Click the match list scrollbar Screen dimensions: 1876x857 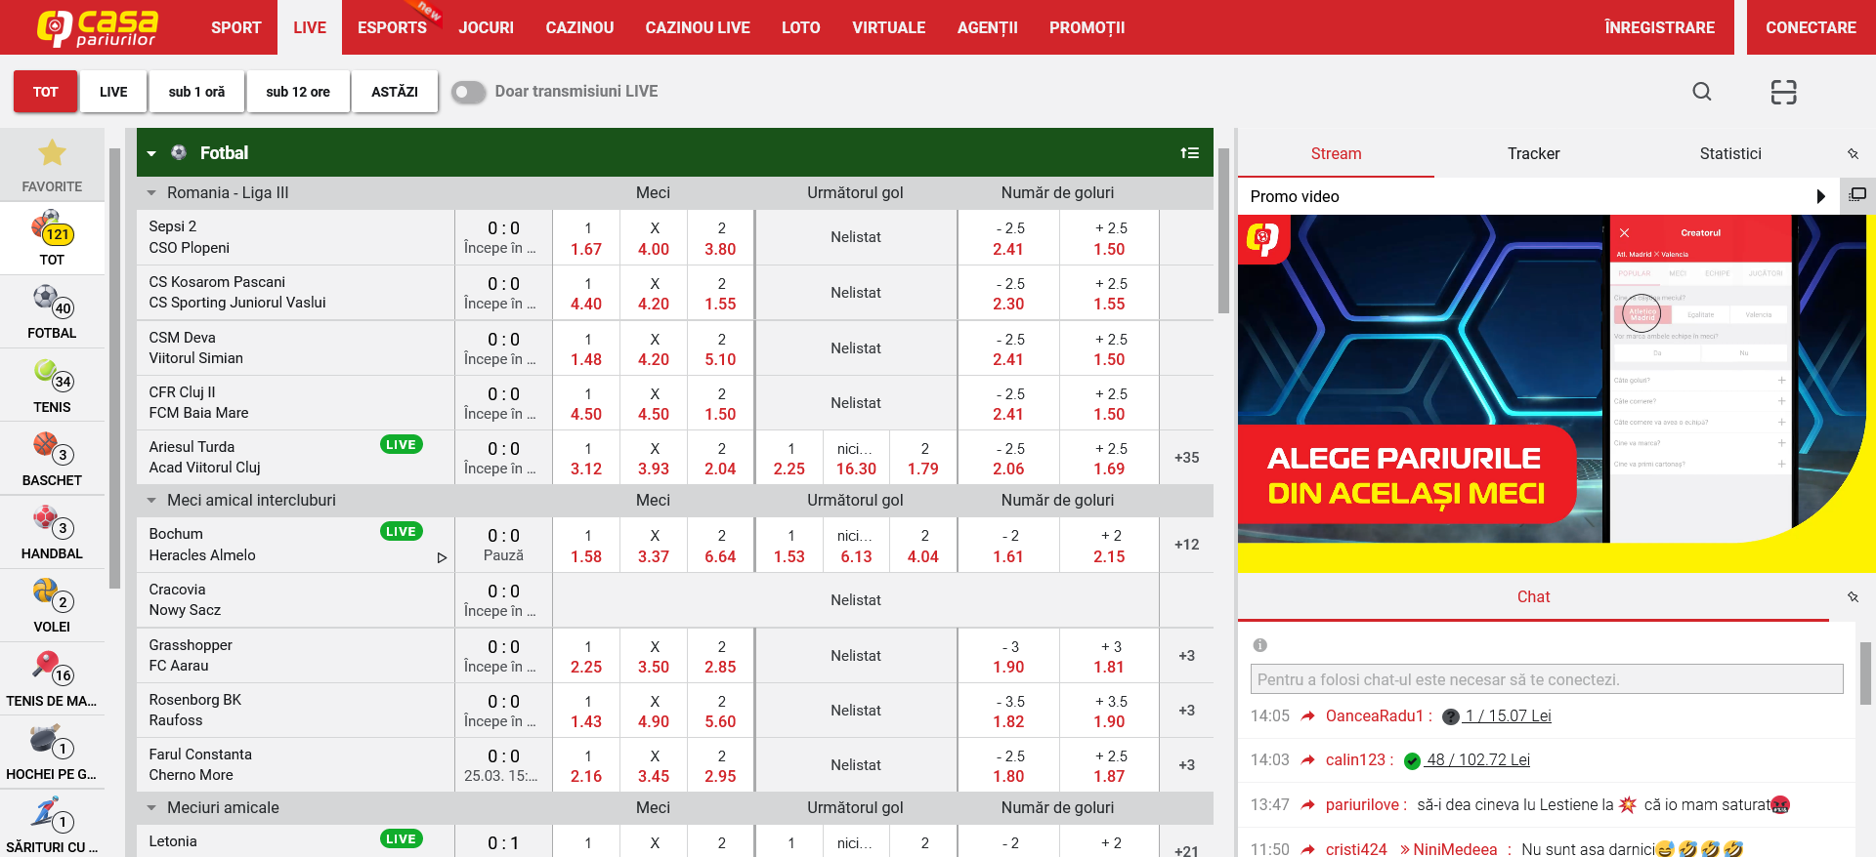(x=1223, y=232)
